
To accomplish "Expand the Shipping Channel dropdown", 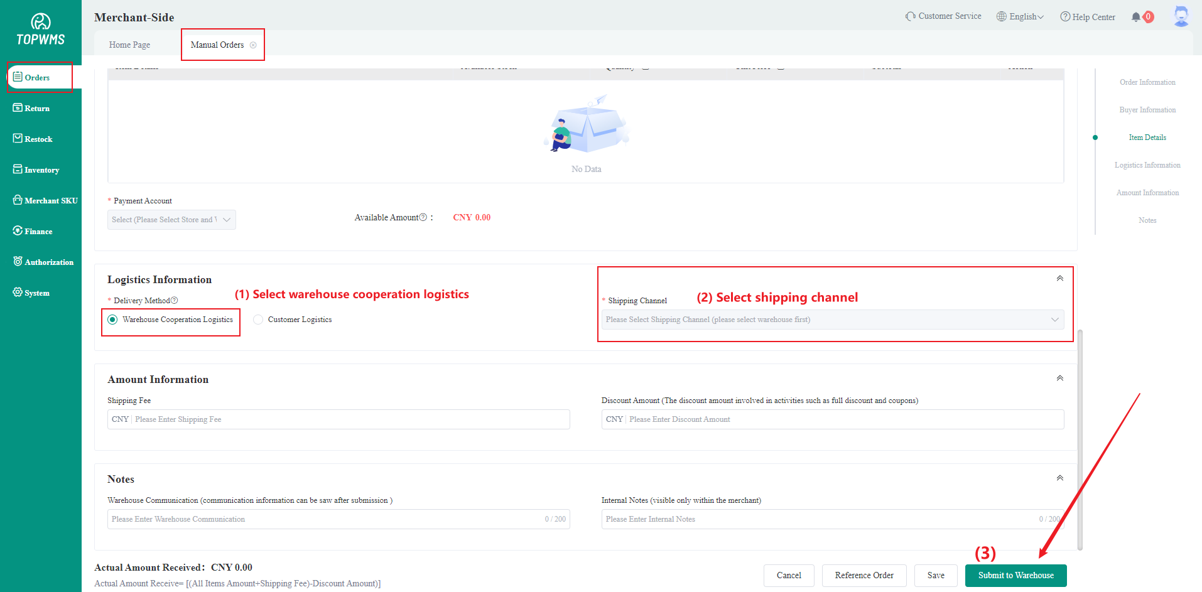I will [832, 320].
